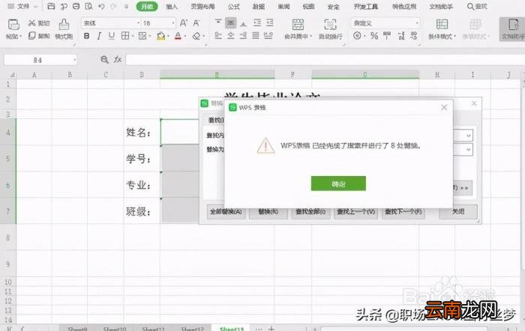Click the 查找全部(I) button
The image size is (525, 331).
tap(310, 212)
